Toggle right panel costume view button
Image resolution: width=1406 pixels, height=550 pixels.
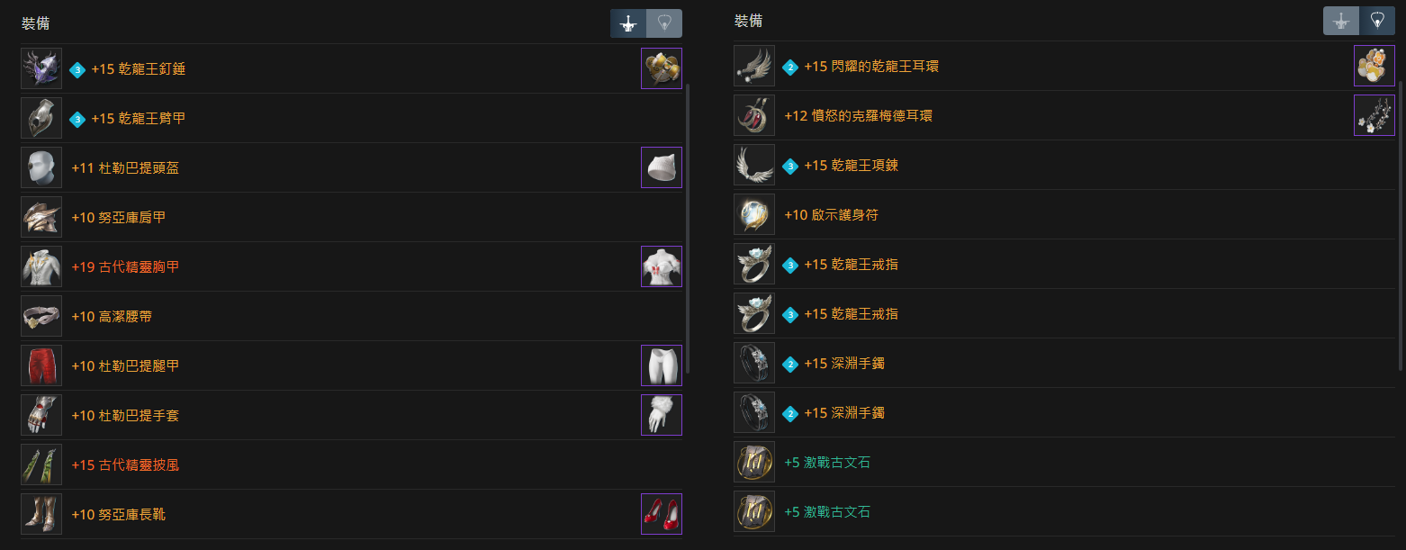click(x=1377, y=21)
